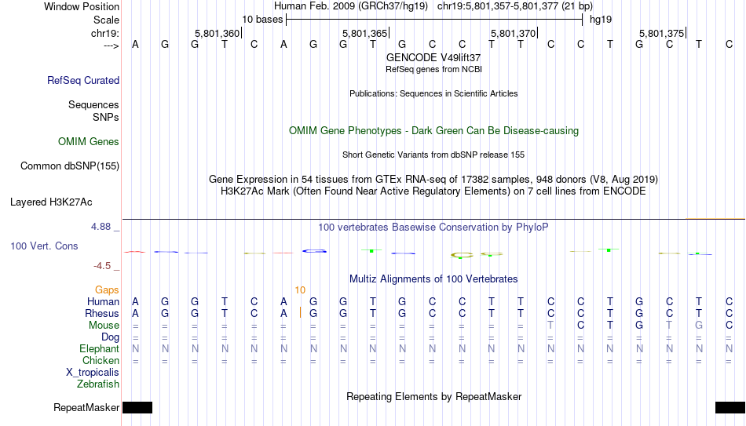Click the 5,801,375 ruler position label
Image resolution: width=746 pixels, height=426 pixels.
pyautogui.click(x=662, y=33)
